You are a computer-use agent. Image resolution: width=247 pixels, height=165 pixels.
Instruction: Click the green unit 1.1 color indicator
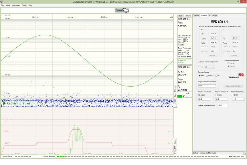point(179,96)
